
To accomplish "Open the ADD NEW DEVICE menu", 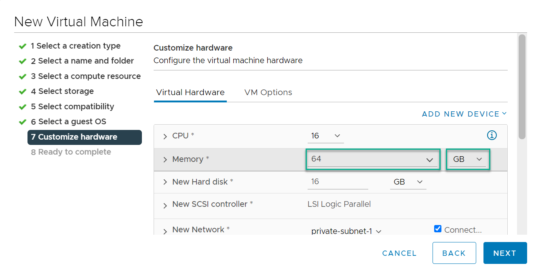I will click(x=464, y=114).
